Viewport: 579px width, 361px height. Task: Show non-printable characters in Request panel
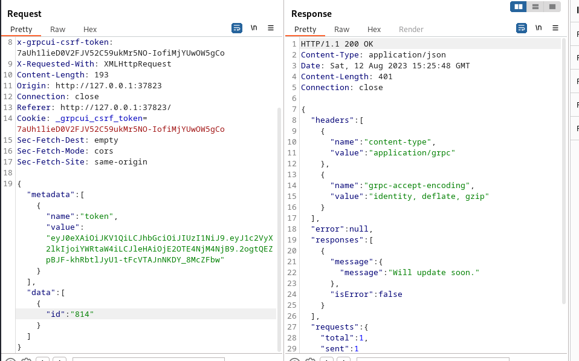pyautogui.click(x=254, y=28)
